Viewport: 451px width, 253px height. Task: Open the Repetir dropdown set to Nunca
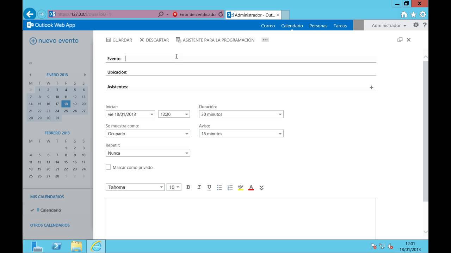point(148,153)
